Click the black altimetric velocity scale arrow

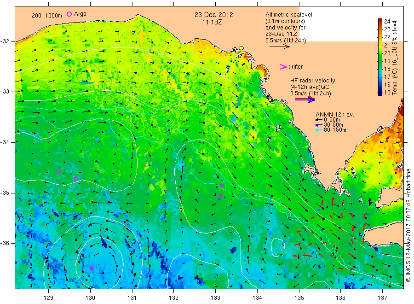click(279, 47)
